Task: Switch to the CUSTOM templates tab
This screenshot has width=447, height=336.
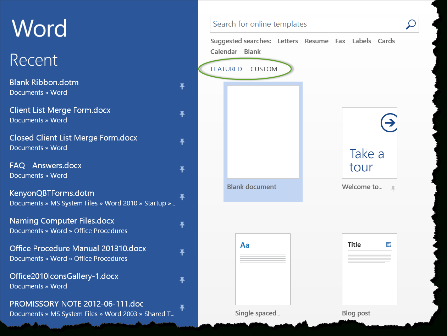Action: coord(264,69)
